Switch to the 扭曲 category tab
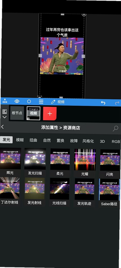The height and width of the screenshot is (268, 121). [33, 140]
